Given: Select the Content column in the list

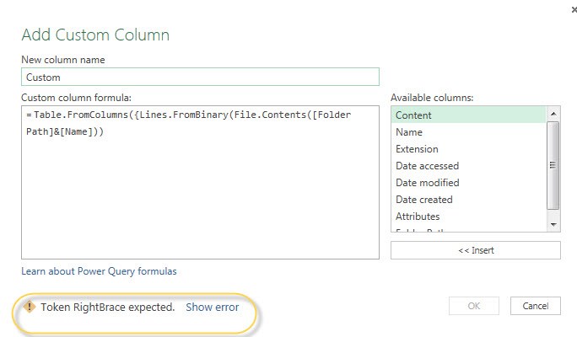Looking at the screenshot, I should 468,115.
